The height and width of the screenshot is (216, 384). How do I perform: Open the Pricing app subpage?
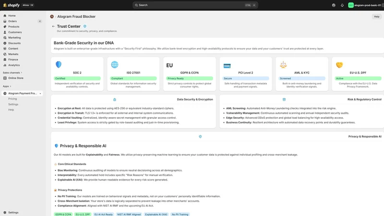coord(12,99)
